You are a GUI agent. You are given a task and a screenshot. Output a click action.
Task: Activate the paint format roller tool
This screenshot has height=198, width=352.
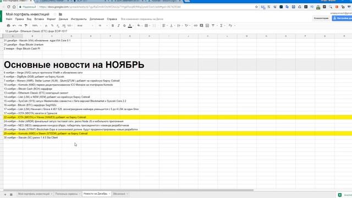[26, 26]
